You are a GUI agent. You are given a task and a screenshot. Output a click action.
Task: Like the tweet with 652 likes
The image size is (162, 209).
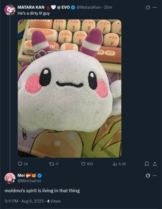click(83, 164)
